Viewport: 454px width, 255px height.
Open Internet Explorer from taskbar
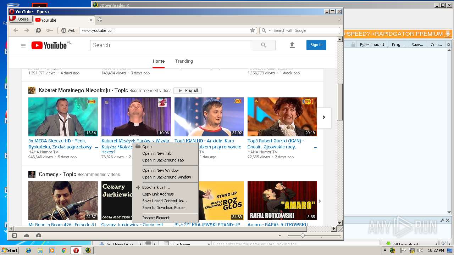(x=28, y=250)
